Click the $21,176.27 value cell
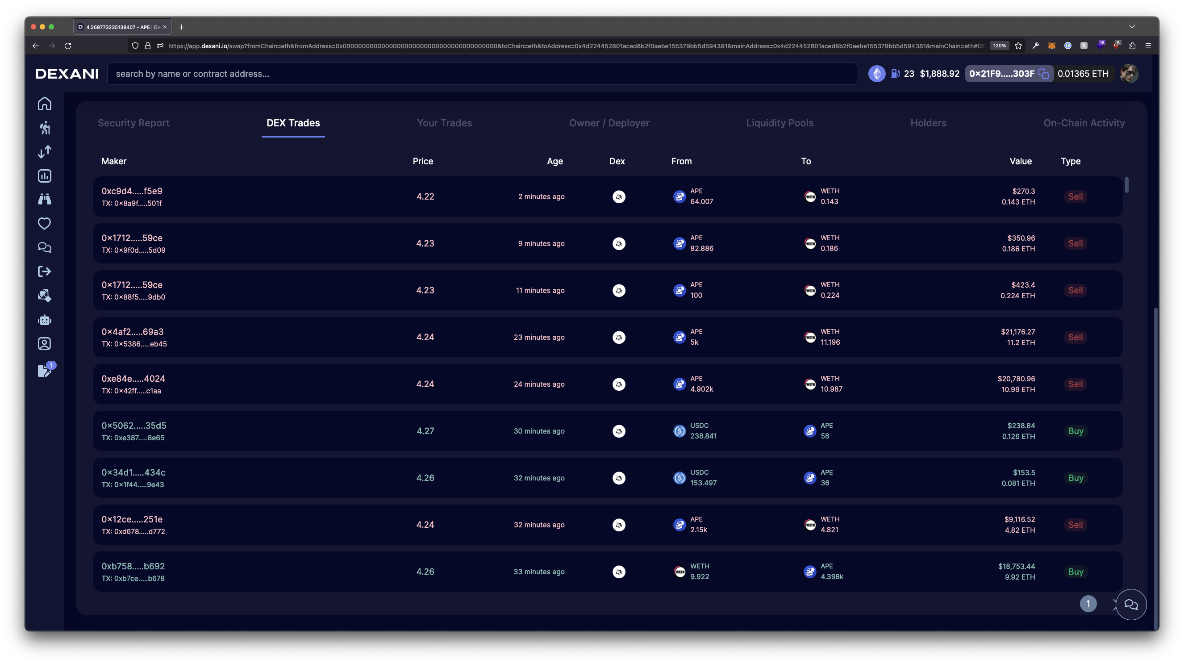 (1017, 332)
